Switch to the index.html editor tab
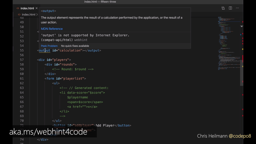 tap(27, 8)
